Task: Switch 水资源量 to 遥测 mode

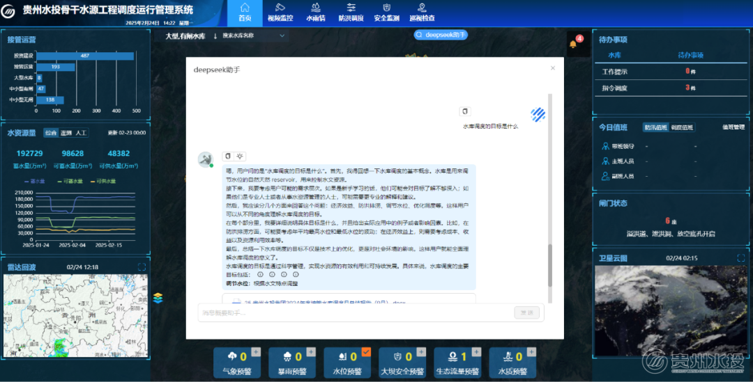Action: point(66,133)
